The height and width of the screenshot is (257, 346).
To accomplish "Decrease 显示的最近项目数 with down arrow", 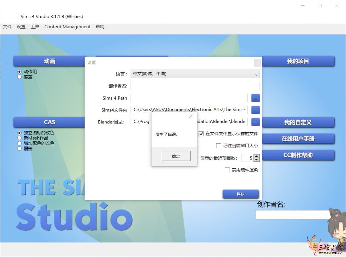I will 256,160.
